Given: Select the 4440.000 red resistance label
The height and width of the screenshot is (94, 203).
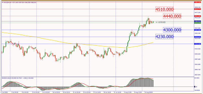Looking at the screenshot, I should click(172, 16).
